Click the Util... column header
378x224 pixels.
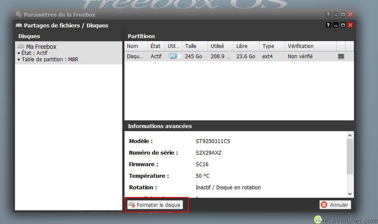point(174,46)
